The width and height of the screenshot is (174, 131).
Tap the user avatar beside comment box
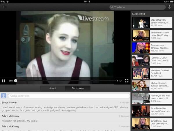(x=3, y=96)
